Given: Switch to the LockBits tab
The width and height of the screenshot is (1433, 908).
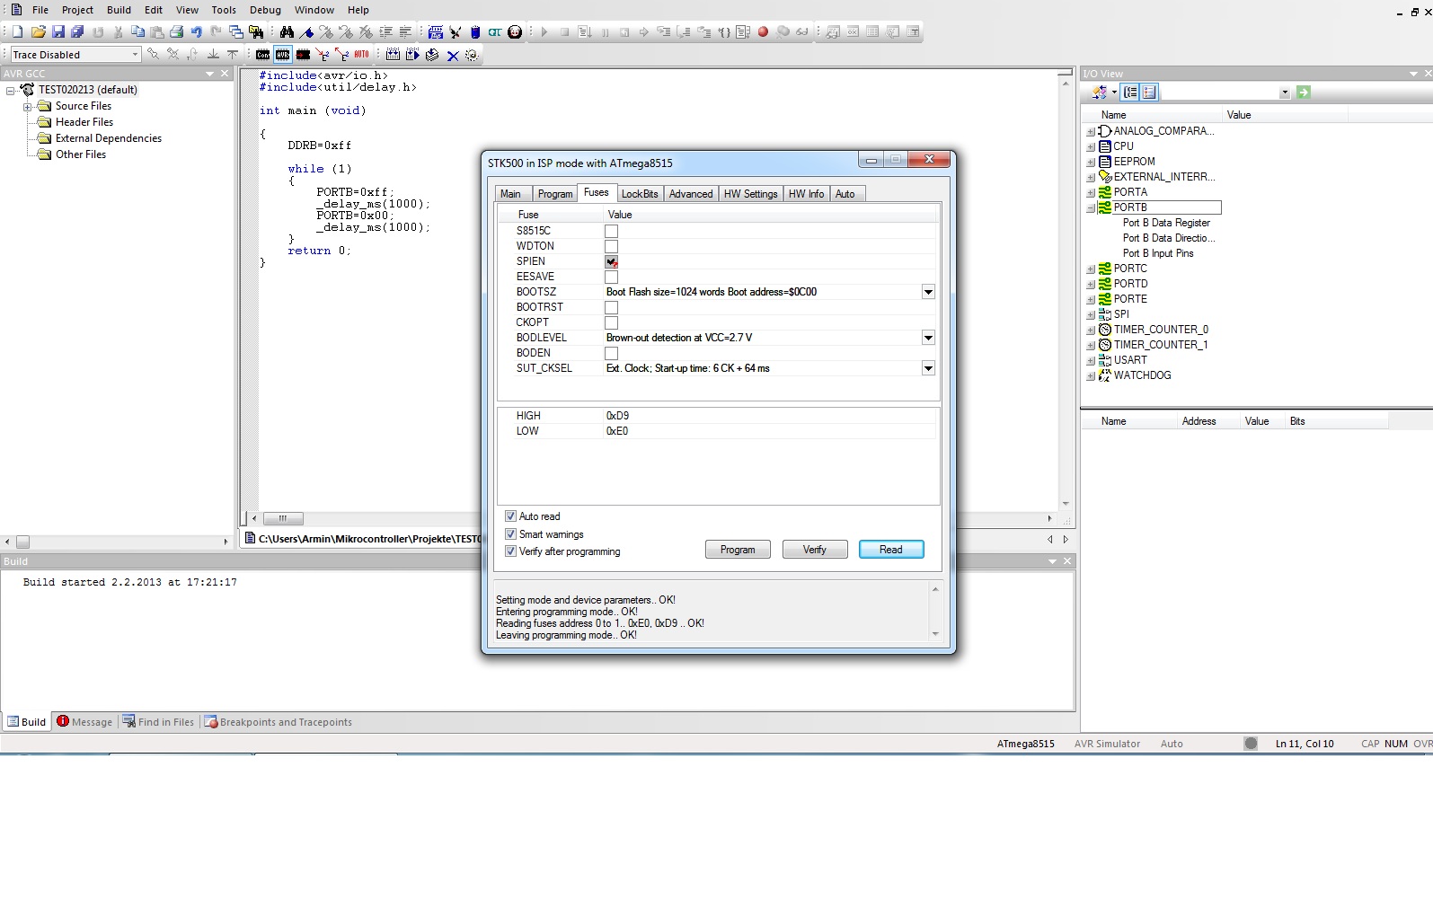Looking at the screenshot, I should pos(640,194).
